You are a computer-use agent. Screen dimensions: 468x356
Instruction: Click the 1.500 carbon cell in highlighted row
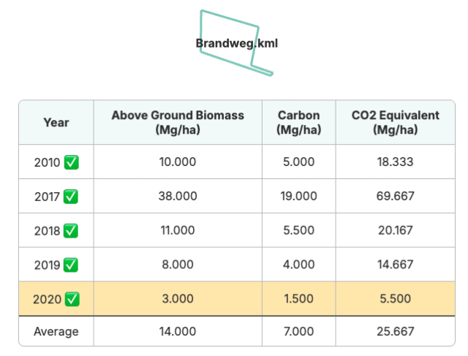coord(299,299)
